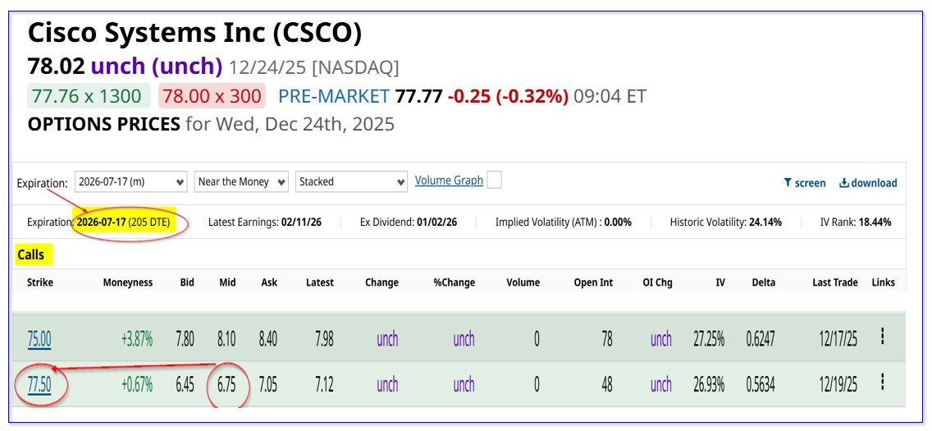Sort by the Open Int column header
Image resolution: width=932 pixels, height=431 pixels.
(593, 282)
